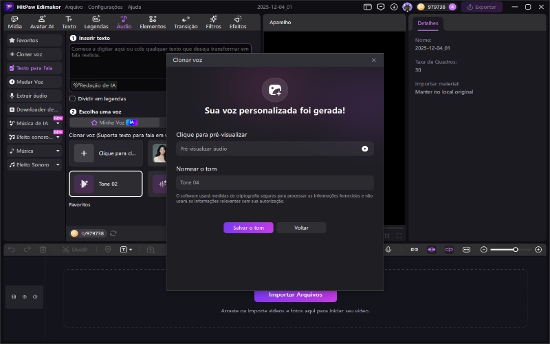
Task: Close the Clonar voz dialog
Action: [x=373, y=60]
